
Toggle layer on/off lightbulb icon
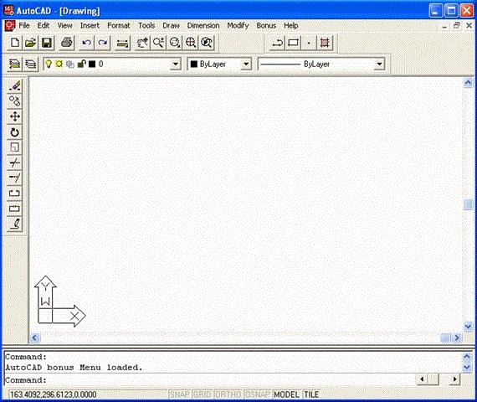[x=49, y=64]
